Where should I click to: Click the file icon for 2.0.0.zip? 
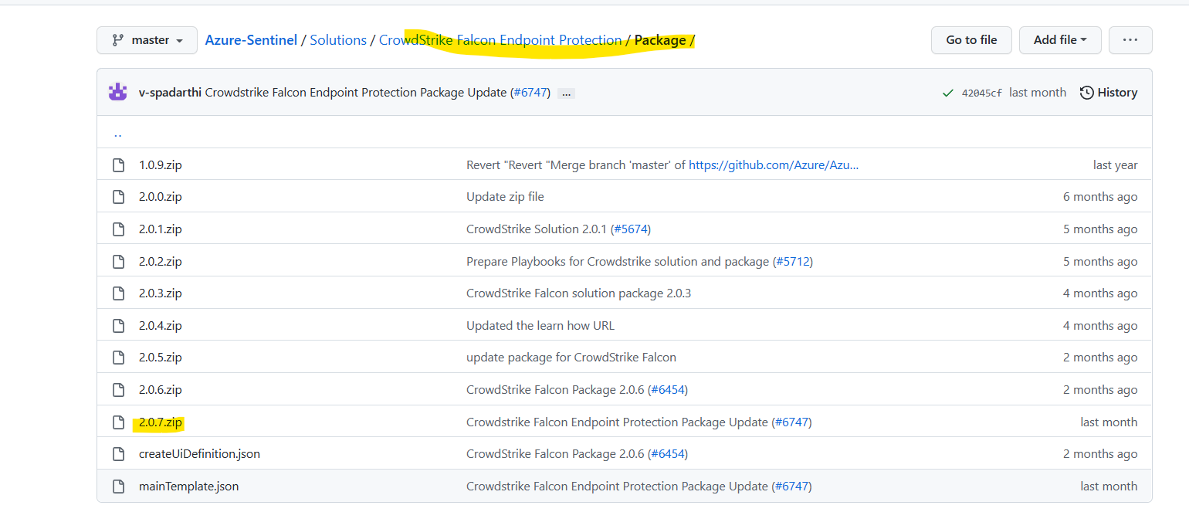(x=118, y=197)
